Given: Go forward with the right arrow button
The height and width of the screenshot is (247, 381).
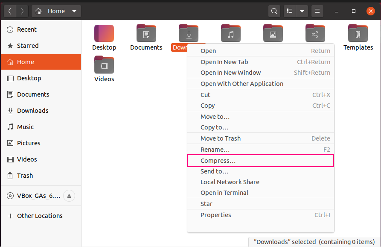Looking at the screenshot, I should (22, 11).
